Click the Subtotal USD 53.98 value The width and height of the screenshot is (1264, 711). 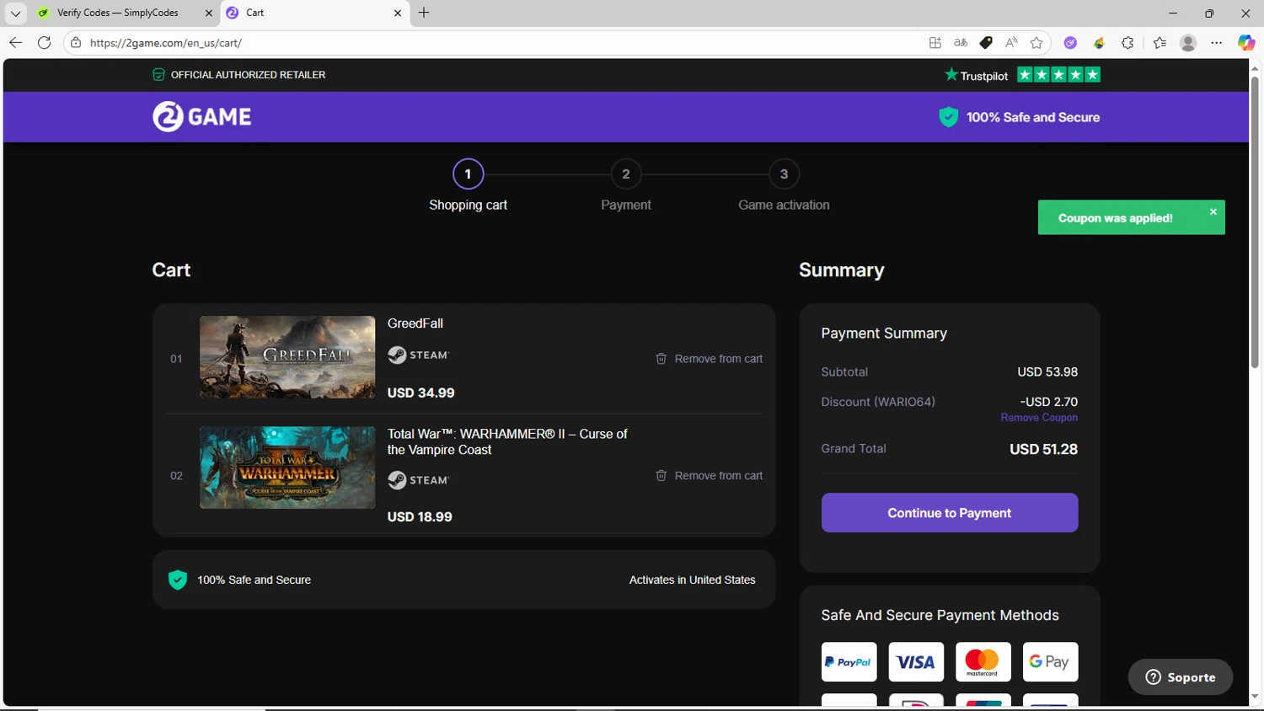pos(1047,372)
